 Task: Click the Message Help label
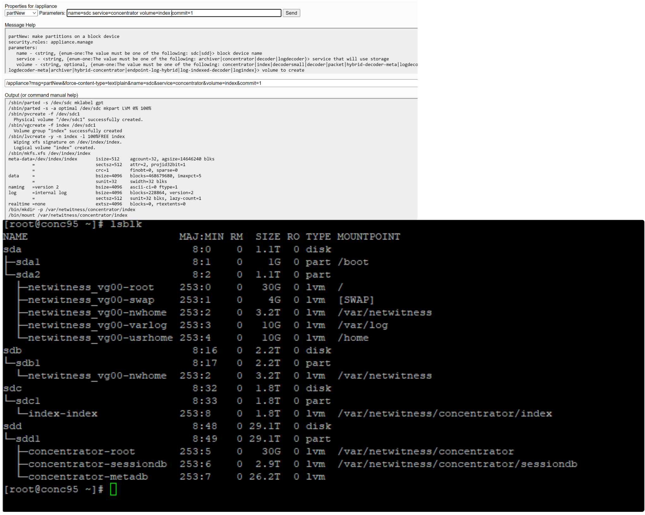(x=20, y=25)
